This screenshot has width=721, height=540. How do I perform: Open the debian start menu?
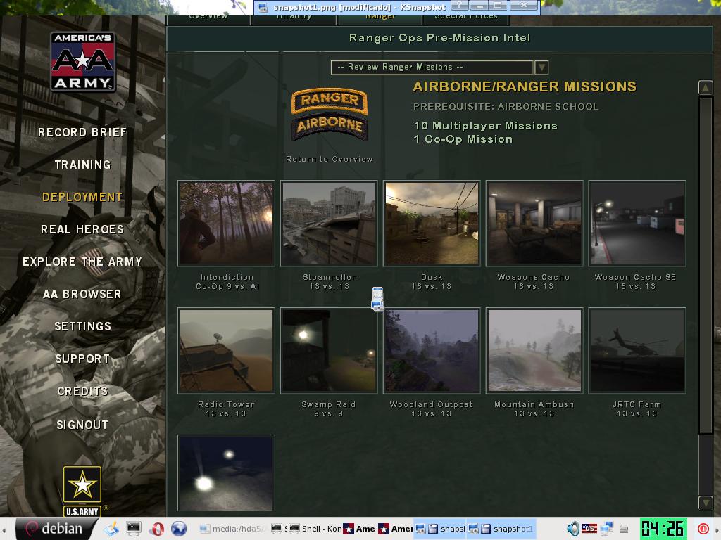click(x=55, y=529)
